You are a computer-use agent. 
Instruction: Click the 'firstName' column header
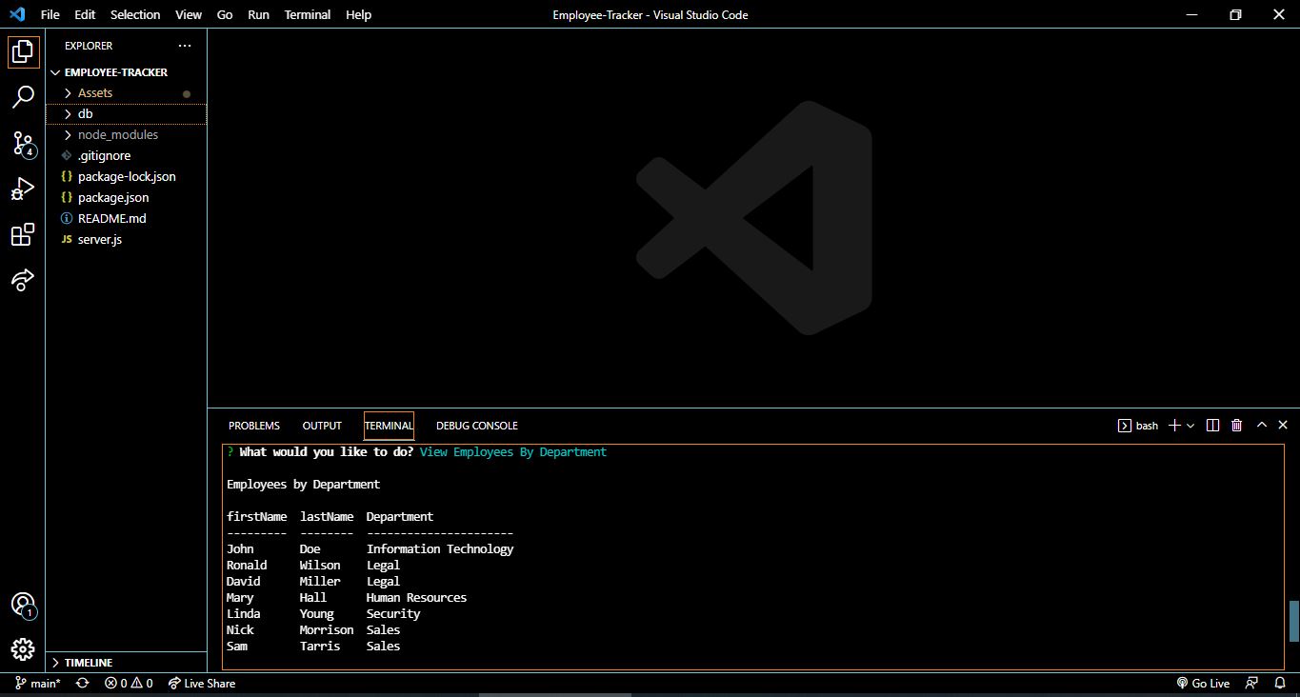pos(256,517)
